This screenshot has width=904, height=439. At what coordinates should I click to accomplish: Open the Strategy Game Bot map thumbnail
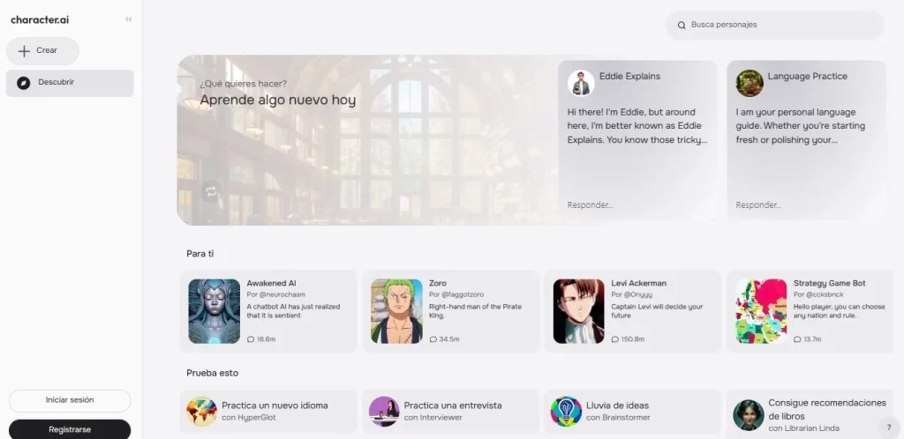[761, 311]
